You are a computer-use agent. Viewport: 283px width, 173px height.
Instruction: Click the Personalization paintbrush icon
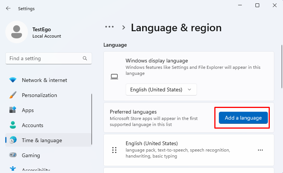tap(13, 95)
